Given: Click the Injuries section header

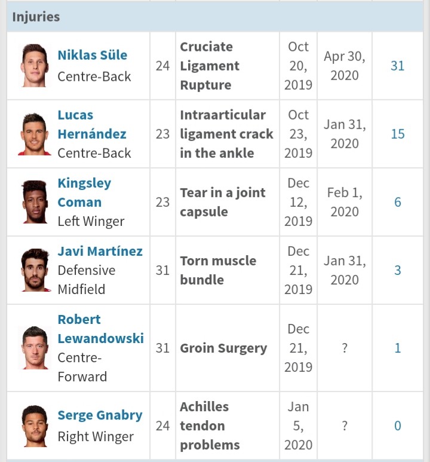Looking at the screenshot, I should (x=215, y=17).
